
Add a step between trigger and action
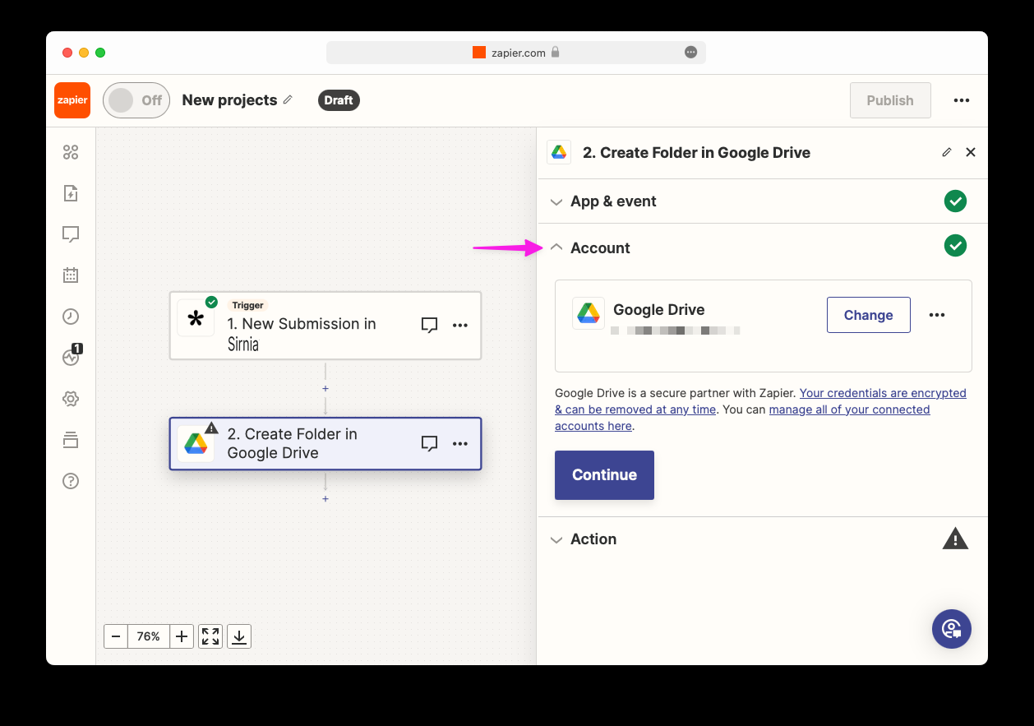coord(325,388)
